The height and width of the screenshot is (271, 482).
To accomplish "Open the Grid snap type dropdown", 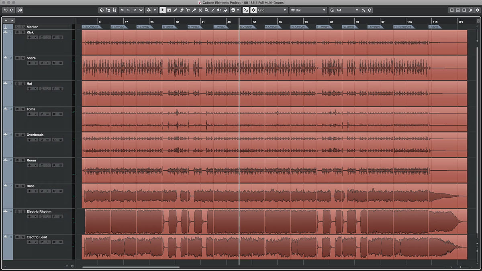I will [x=273, y=10].
